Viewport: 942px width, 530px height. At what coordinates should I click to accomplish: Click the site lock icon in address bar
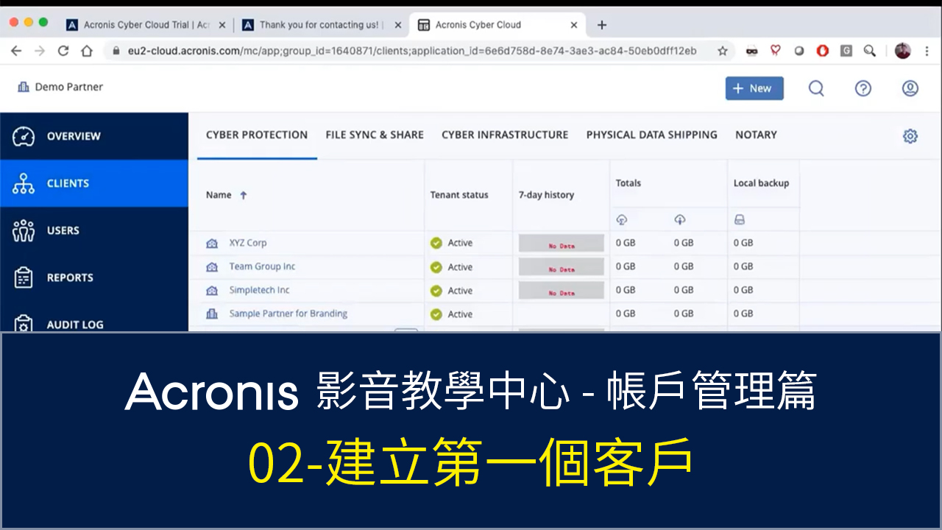(116, 51)
